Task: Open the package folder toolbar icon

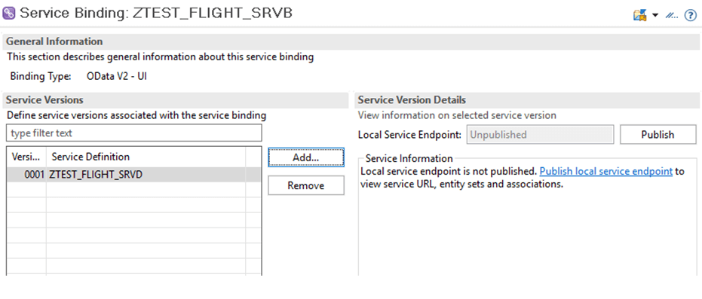Action: 639,15
